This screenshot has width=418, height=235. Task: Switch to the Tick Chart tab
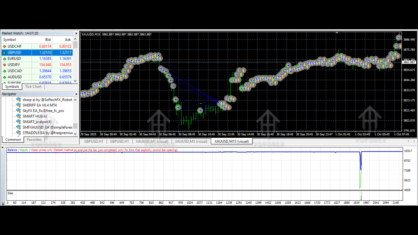33,86
